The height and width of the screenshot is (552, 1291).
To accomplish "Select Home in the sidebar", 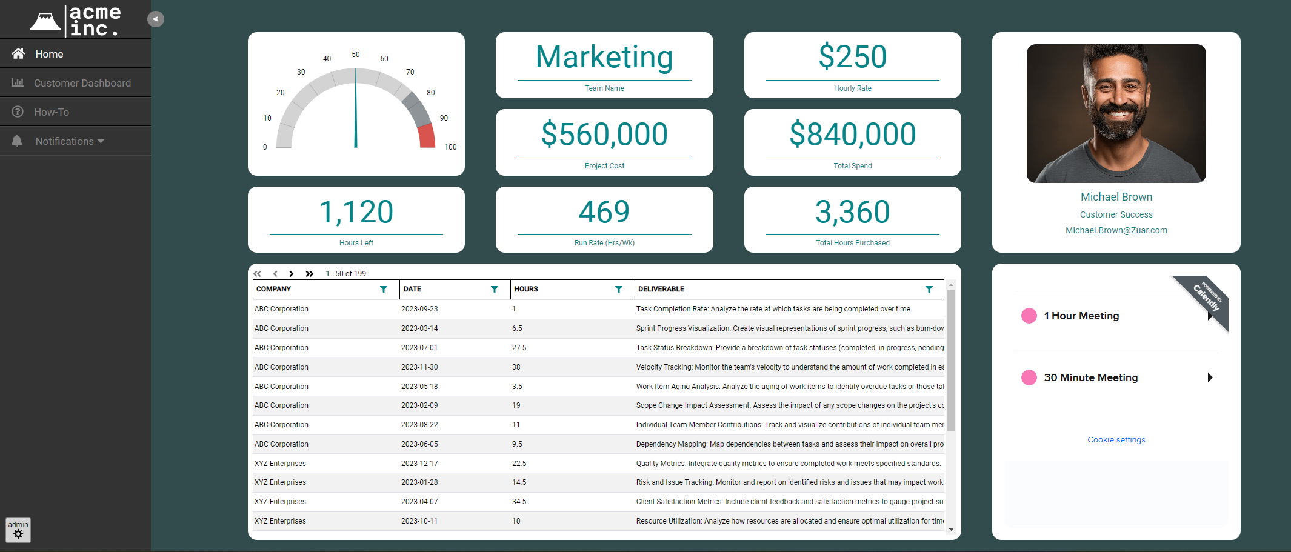I will [48, 54].
